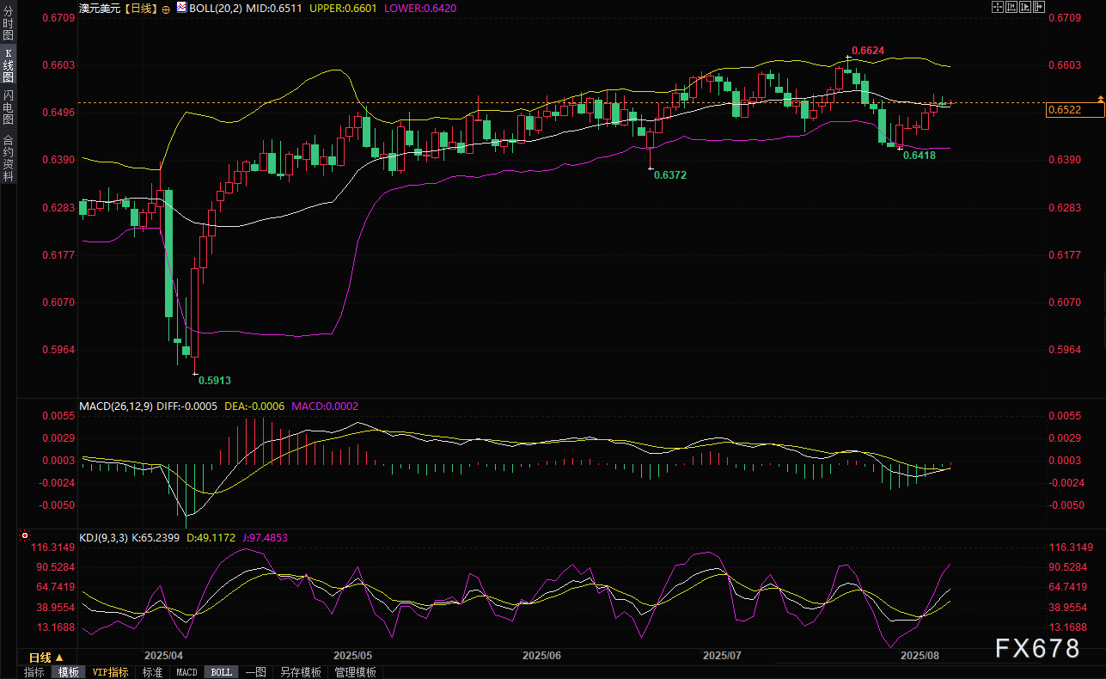The image size is (1106, 679).
Task: Click the 管理模板 button
Action: point(355,672)
